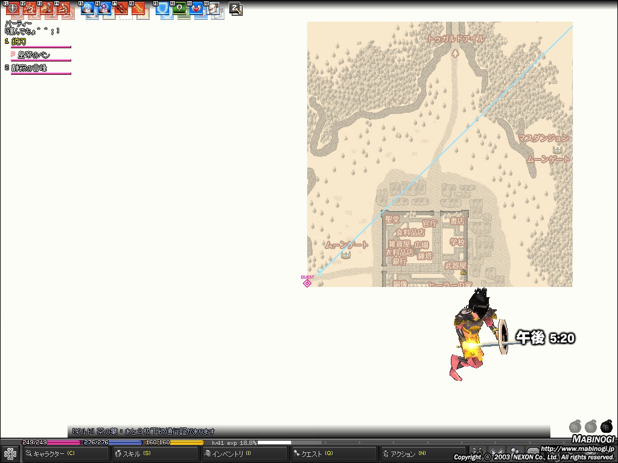Image resolution: width=618 pixels, height=463 pixels.
Task: Click 学校 school label on map
Action: (457, 242)
